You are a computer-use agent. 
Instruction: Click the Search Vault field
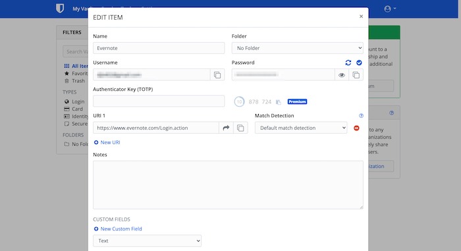[x=76, y=51]
